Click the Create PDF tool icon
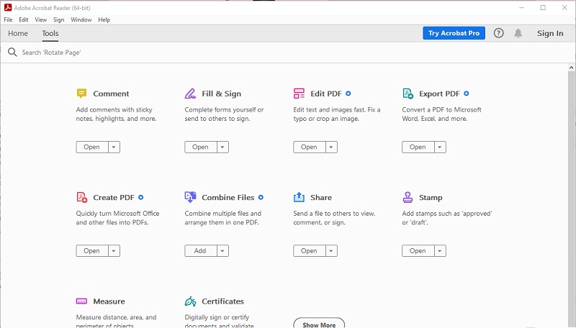This screenshot has width=576, height=328. point(82,197)
